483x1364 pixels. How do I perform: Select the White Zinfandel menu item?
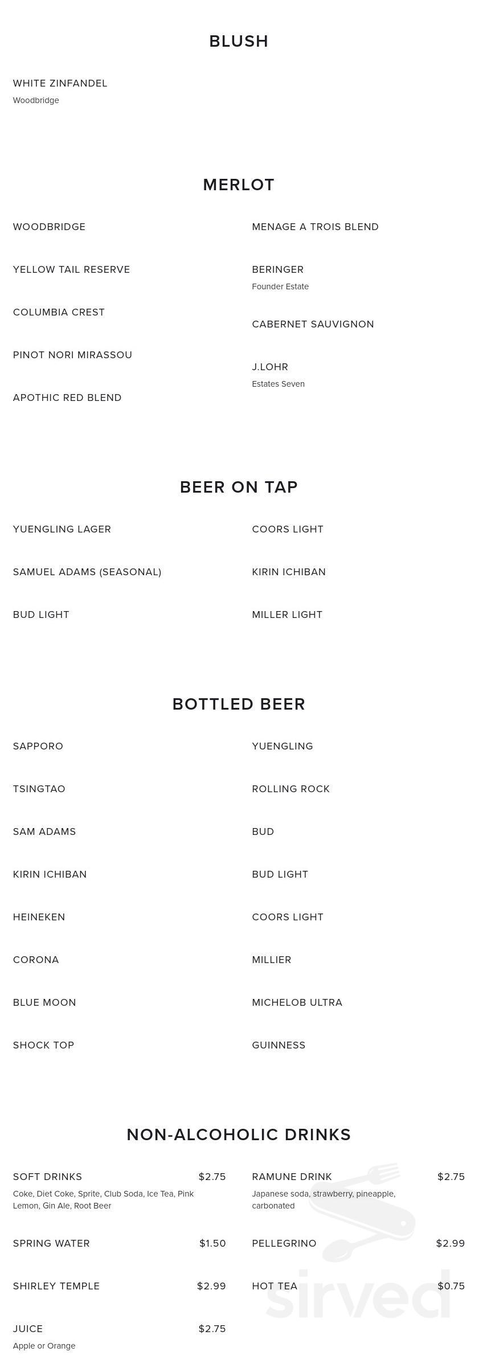(60, 83)
